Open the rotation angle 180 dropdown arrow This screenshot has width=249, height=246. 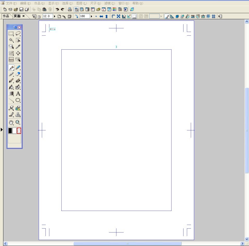tap(91, 16)
